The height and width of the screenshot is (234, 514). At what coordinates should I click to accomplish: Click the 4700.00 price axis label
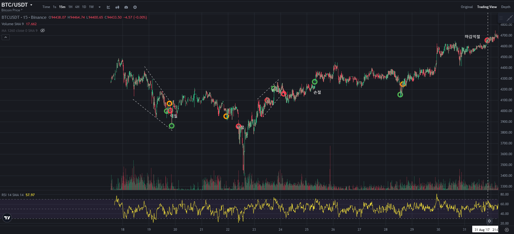coord(506,35)
